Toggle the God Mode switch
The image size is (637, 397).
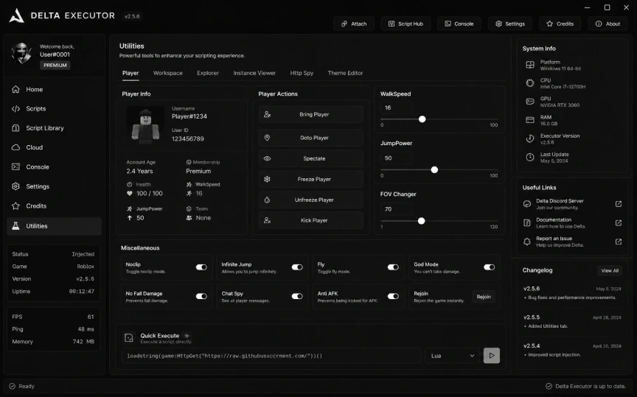click(489, 267)
